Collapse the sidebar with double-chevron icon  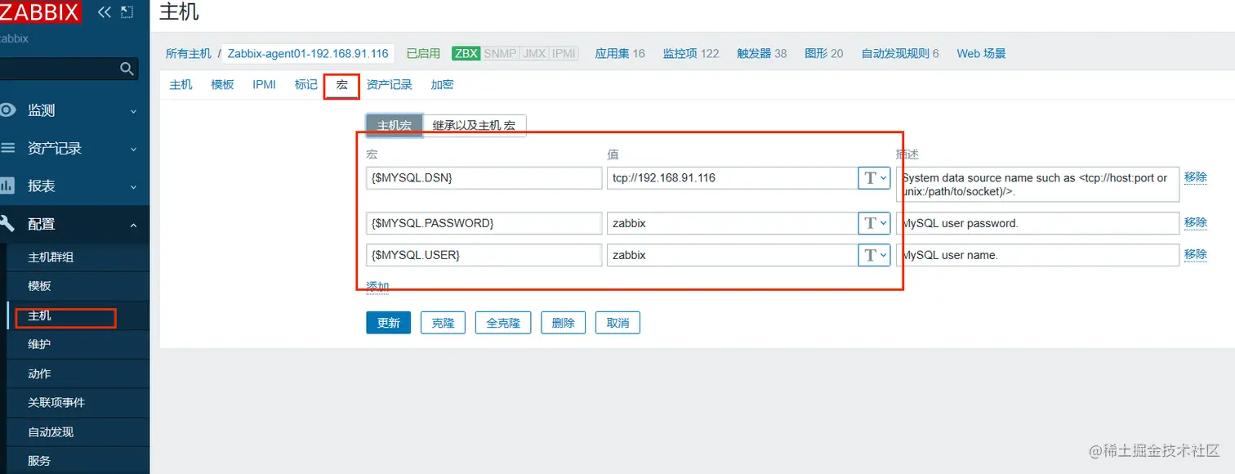click(x=105, y=11)
